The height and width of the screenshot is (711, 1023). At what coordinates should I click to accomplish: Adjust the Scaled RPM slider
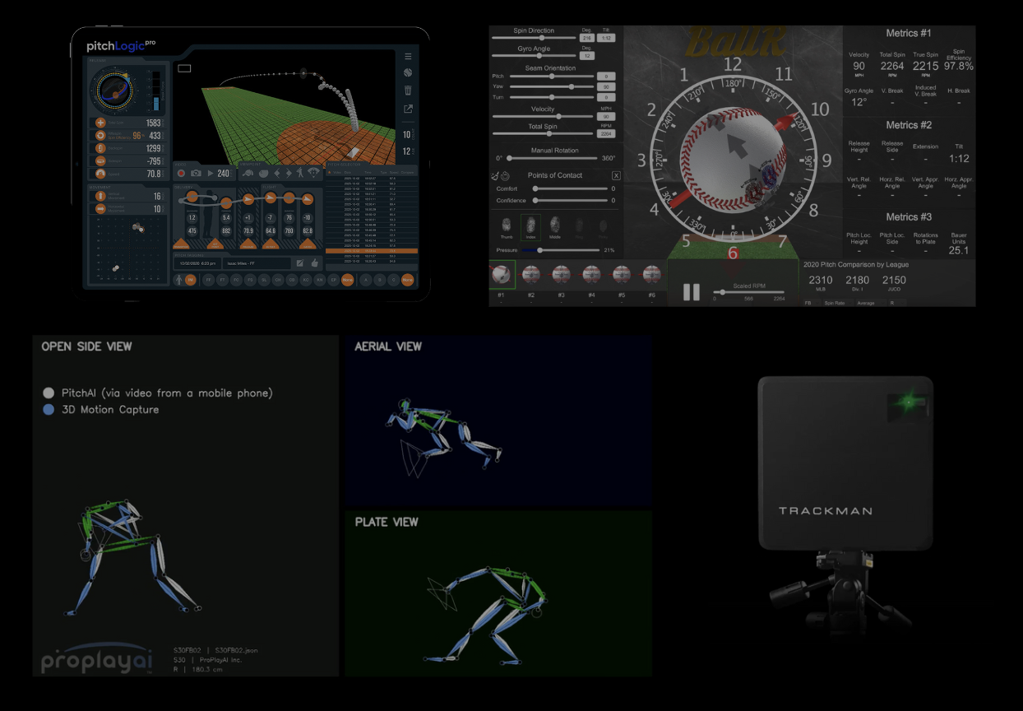[749, 292]
